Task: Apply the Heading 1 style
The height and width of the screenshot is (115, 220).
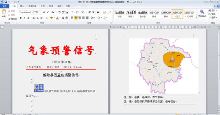Action: click(x=131, y=14)
